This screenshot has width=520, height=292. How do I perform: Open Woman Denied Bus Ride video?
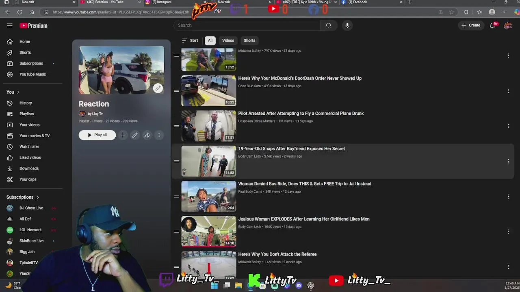tap(305, 184)
